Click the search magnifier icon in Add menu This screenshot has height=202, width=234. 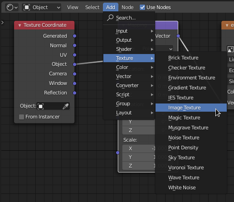[110, 18]
